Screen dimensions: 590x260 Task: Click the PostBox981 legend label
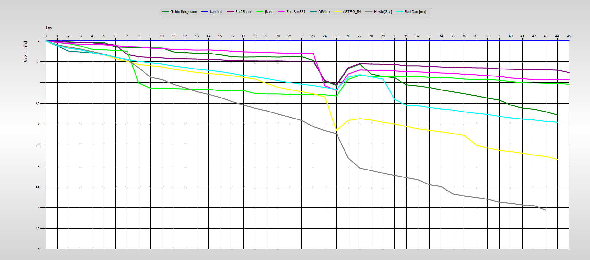[296, 12]
